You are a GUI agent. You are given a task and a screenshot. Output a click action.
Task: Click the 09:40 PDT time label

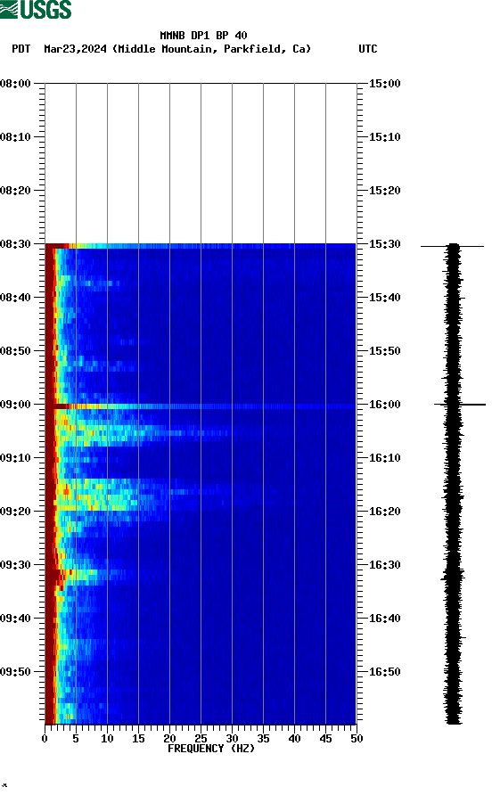[x=15, y=619]
